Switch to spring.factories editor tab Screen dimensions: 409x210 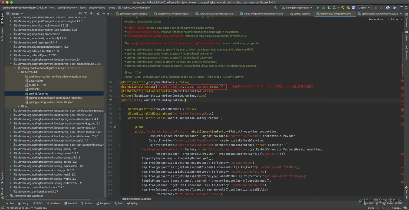point(302,14)
